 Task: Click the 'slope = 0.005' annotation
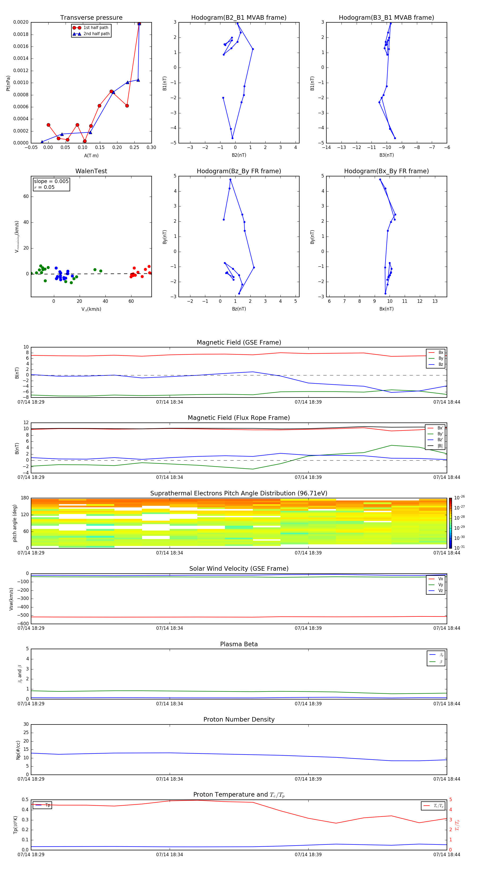coord(51,181)
